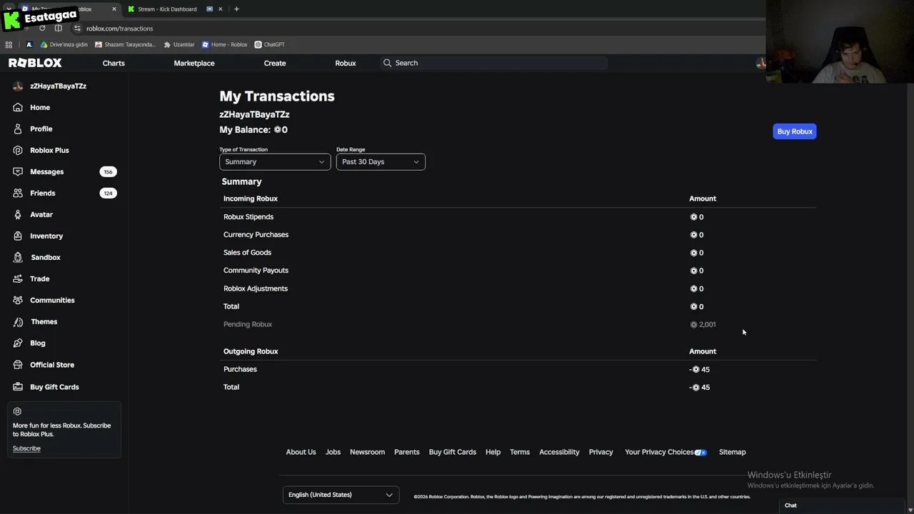
Task: Open Sandbox using its sidebar icon
Action: pos(17,257)
